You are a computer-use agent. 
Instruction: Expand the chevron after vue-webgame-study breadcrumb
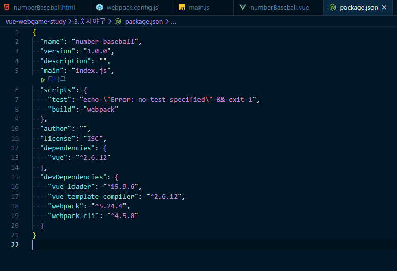coord(70,22)
